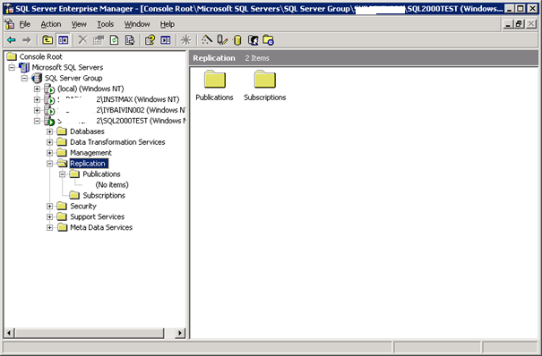The image size is (542, 356).
Task: Select Data Transformation Services in tree
Action: click(x=117, y=142)
